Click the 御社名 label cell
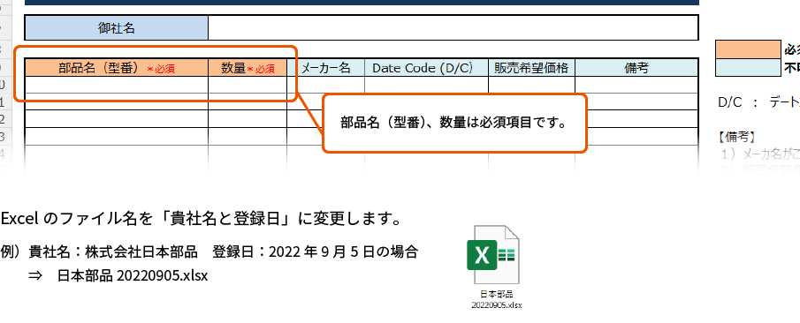This screenshot has height=323, width=800. tap(117, 28)
